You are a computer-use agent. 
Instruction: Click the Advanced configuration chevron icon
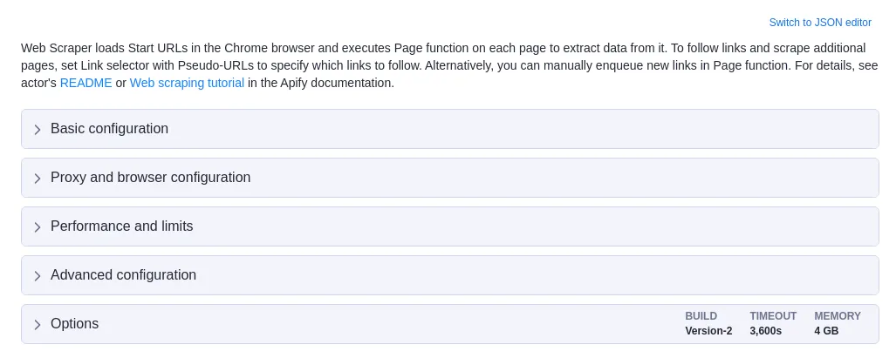(x=38, y=276)
